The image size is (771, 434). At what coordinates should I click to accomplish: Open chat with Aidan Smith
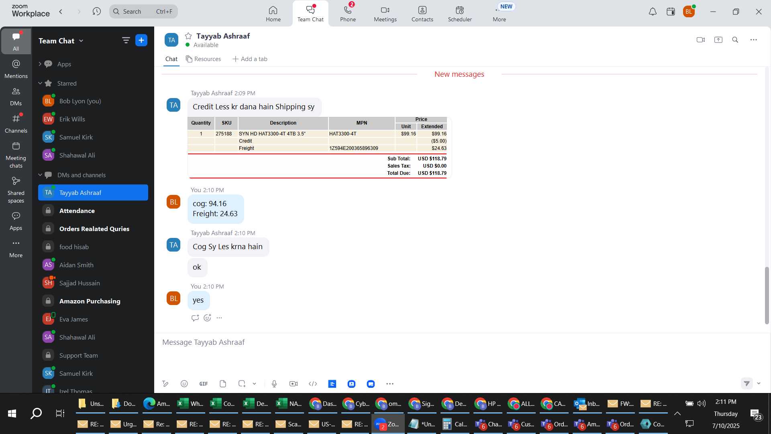click(x=93, y=265)
